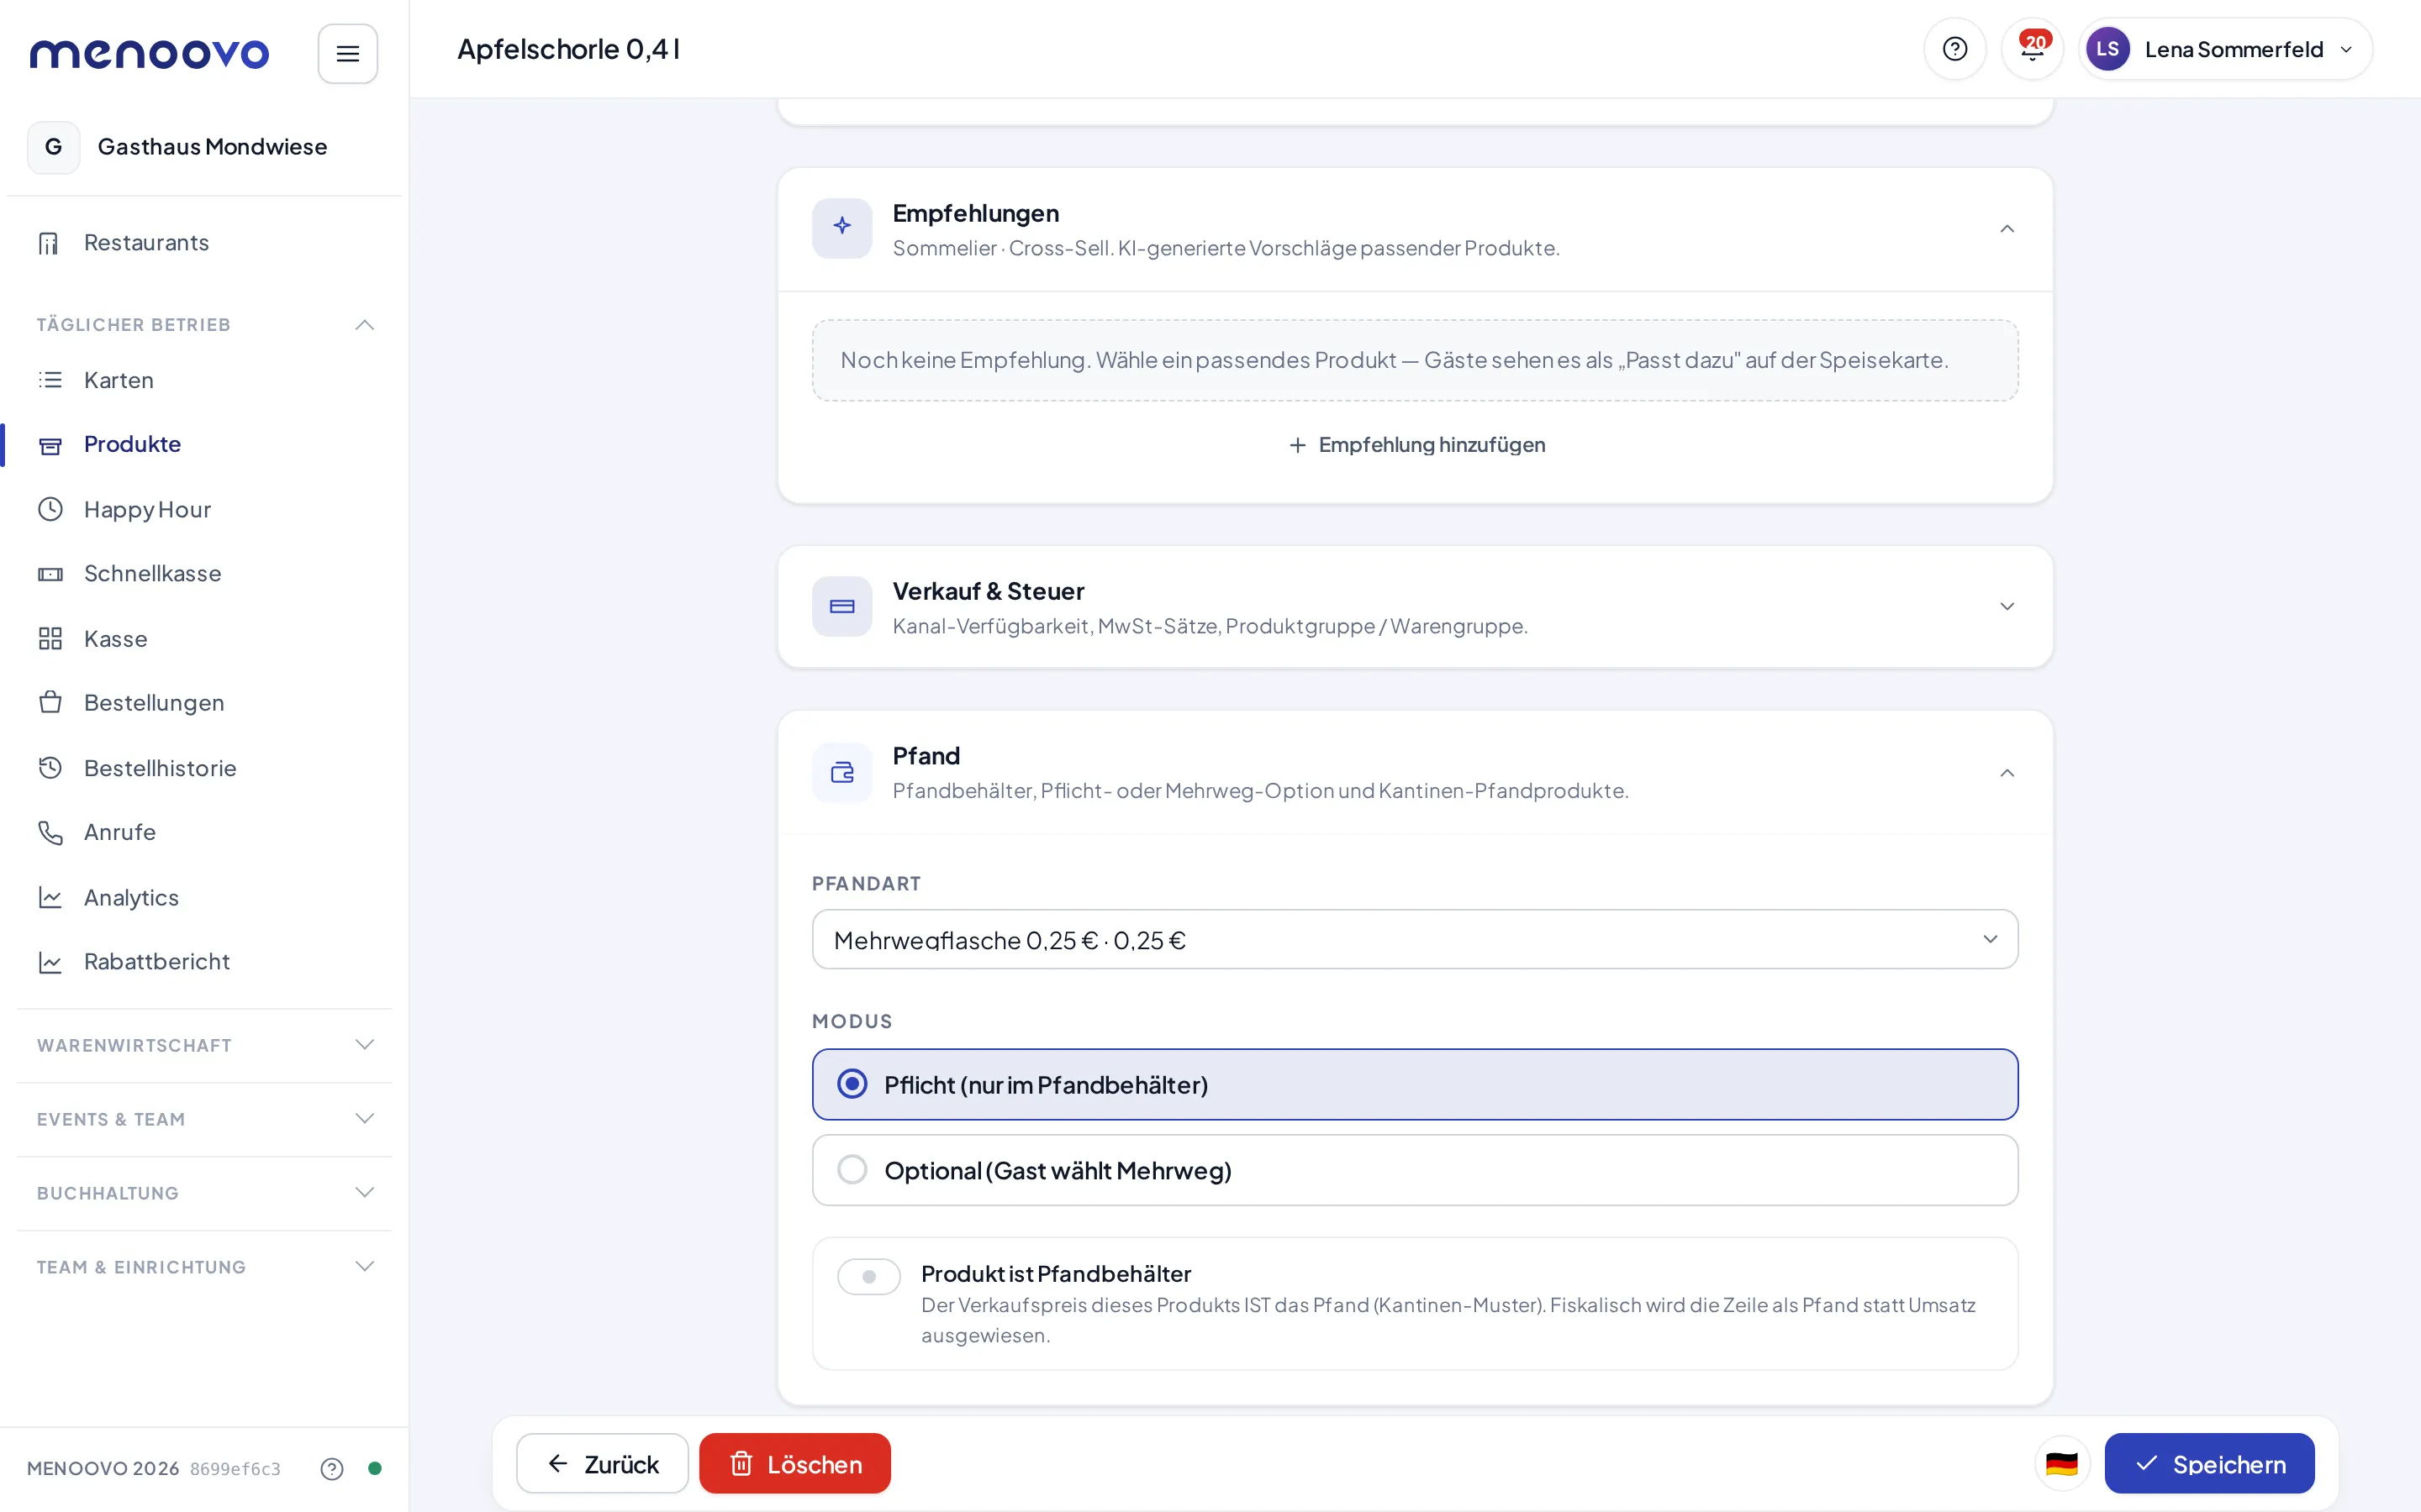Select Pflicht (nur im Pfandbehälter) mode
Screen dimensions: 2421x1512
coord(1415,1084)
